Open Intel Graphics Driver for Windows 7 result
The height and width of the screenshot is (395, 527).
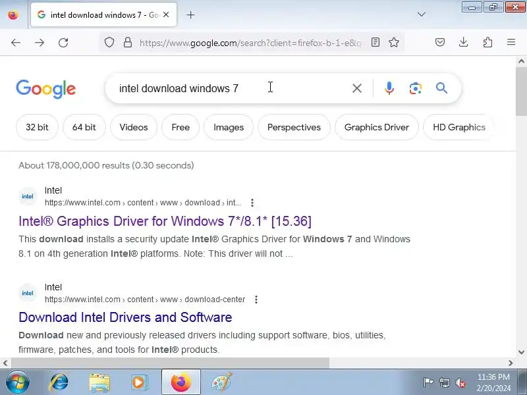pos(165,221)
